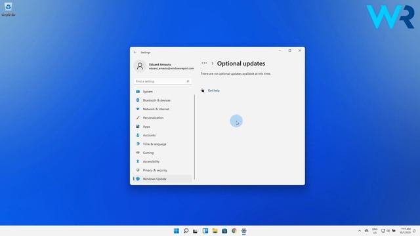
Task: Open taskbar Search
Action: [186, 231]
